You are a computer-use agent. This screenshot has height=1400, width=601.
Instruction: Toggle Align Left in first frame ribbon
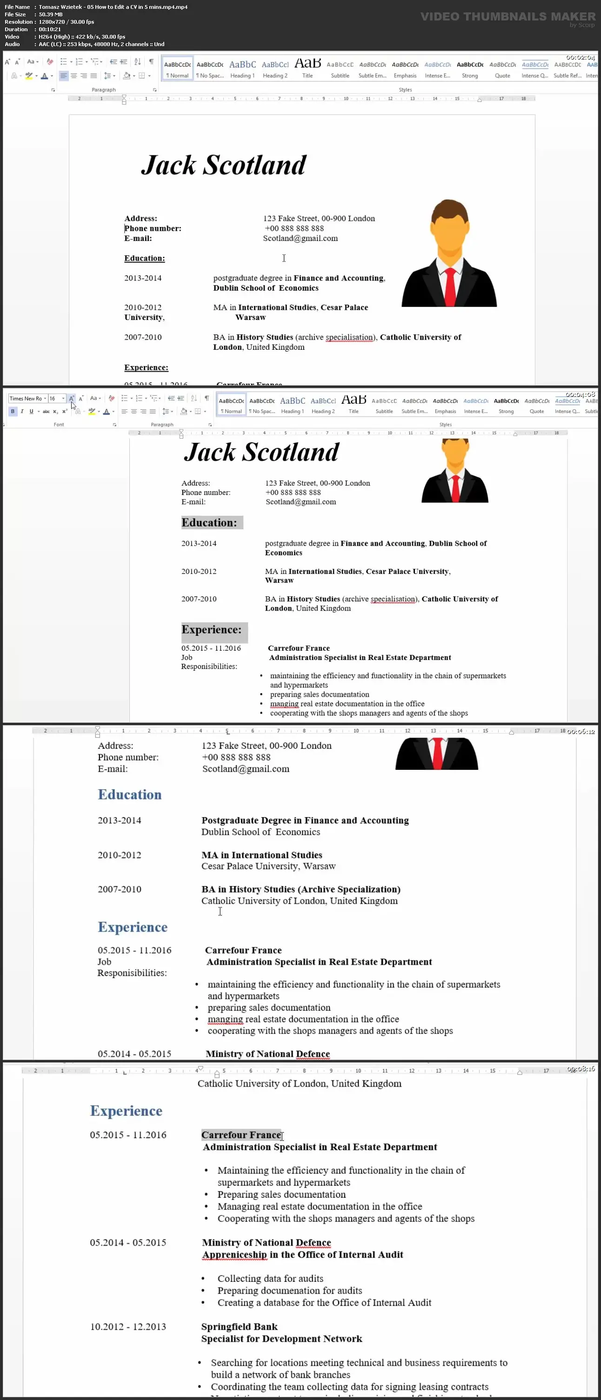(64, 75)
